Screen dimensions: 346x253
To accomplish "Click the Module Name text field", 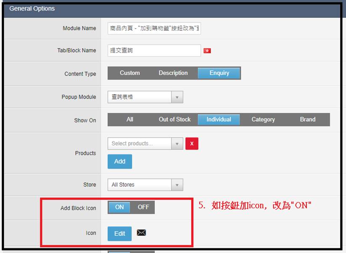I will (x=154, y=28).
